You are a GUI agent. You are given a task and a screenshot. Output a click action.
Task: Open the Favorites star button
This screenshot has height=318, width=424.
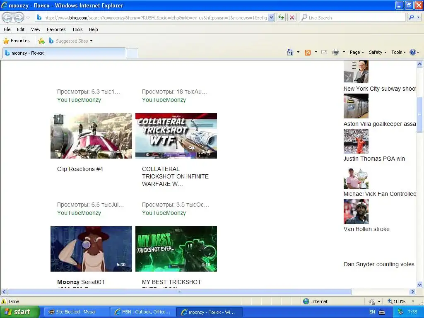[16, 41]
